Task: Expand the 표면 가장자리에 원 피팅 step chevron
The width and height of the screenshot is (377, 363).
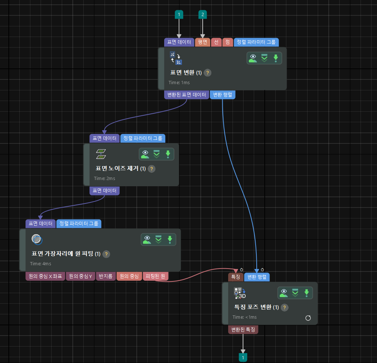Action: click(158, 239)
